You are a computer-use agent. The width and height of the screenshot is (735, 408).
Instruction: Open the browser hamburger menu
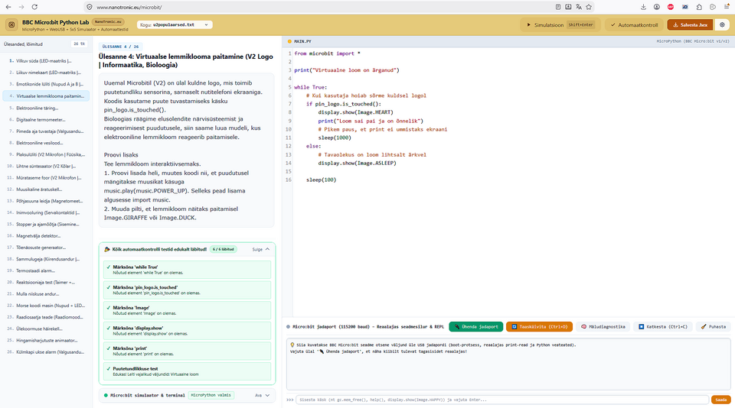[x=727, y=7]
